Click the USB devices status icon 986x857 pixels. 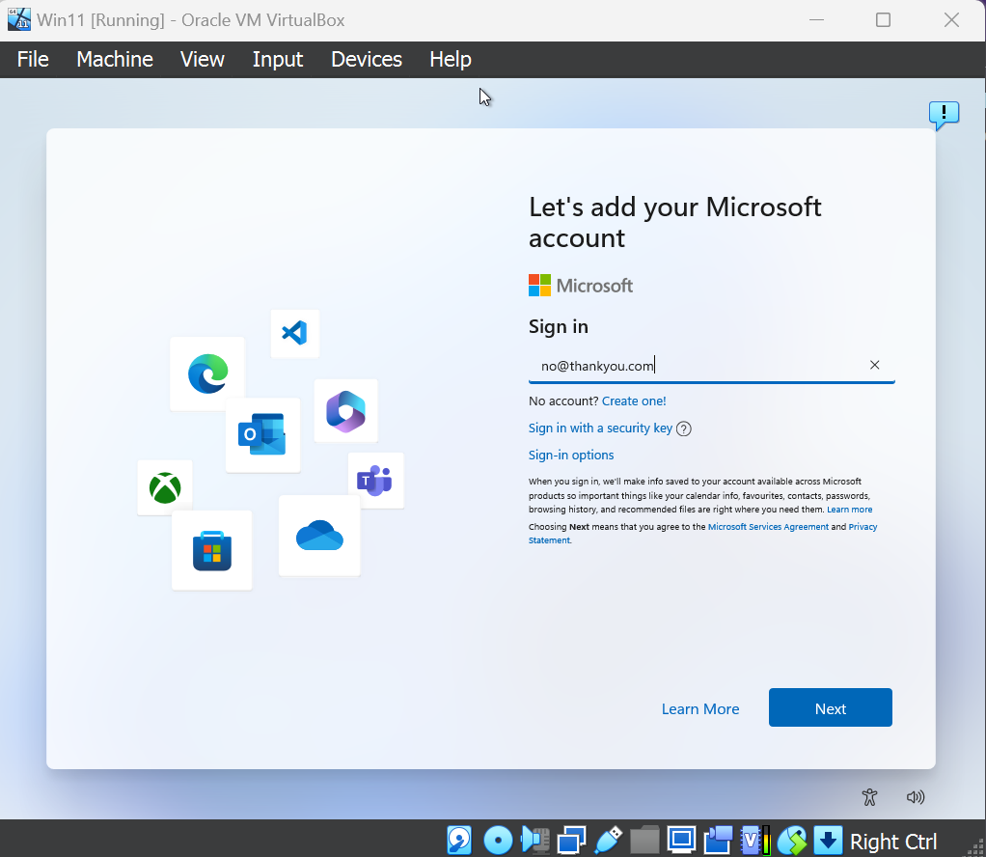[608, 841]
